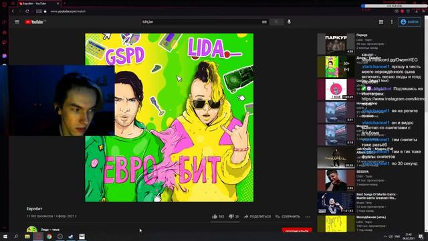428x241 pixels.
Task: Open the Паркур suggested video thumbnail
Action: click(x=336, y=44)
